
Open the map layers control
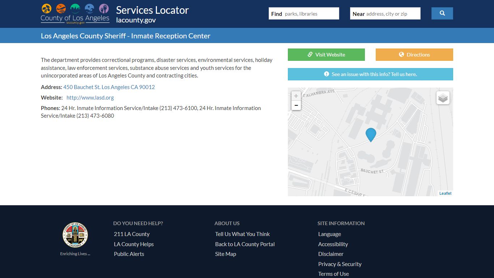click(443, 98)
